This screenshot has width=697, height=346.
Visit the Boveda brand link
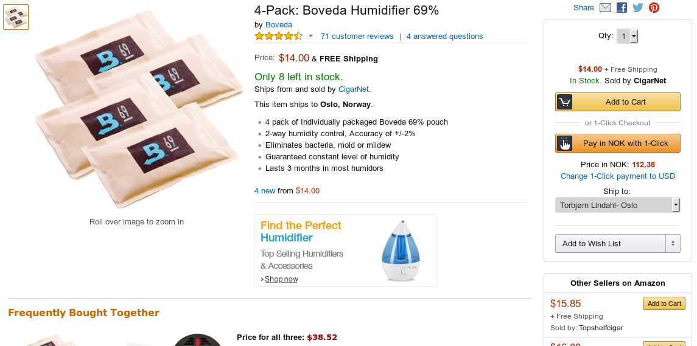point(279,24)
